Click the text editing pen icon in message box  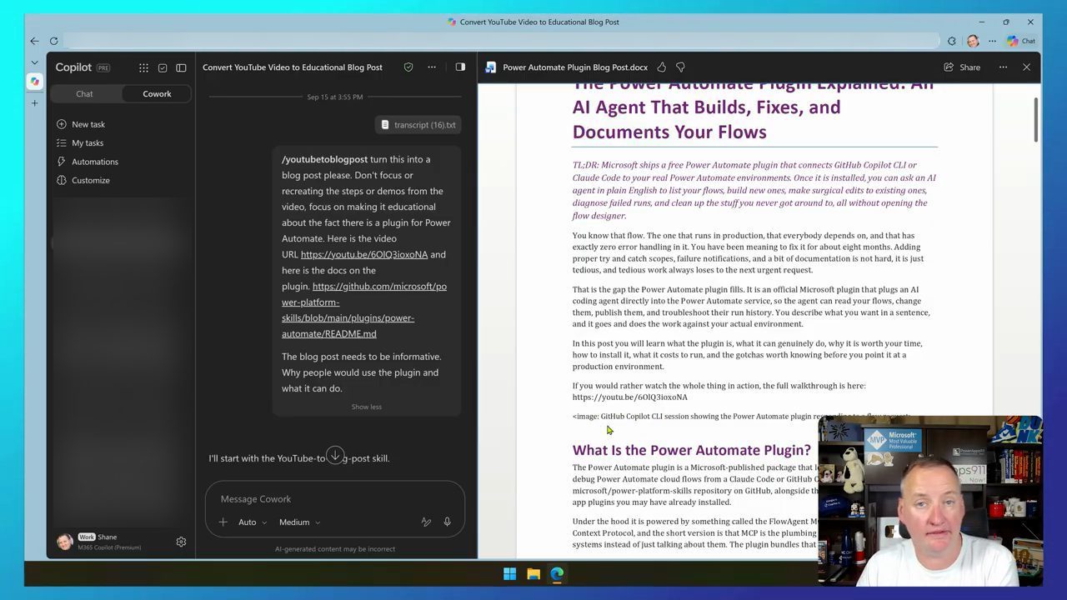pyautogui.click(x=426, y=522)
